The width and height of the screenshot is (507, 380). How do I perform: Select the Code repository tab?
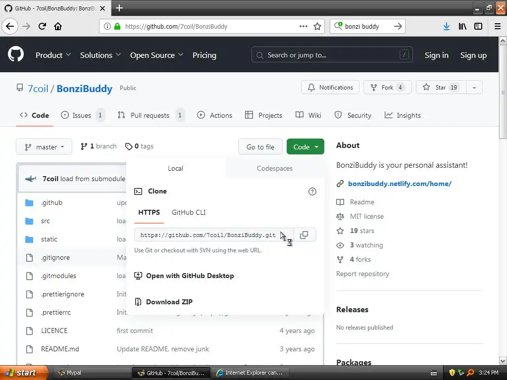click(x=34, y=115)
